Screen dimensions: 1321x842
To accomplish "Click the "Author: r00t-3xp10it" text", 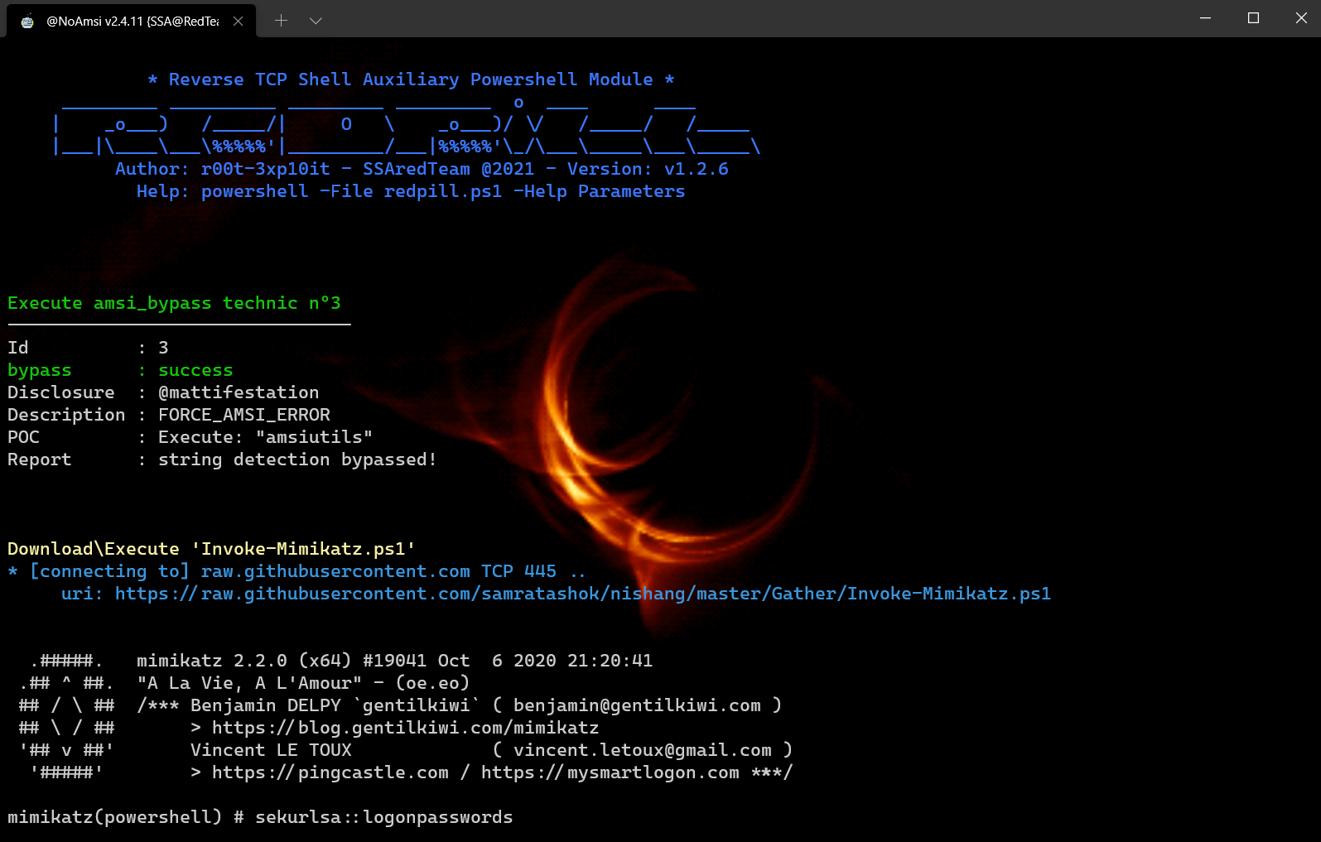I will click(x=223, y=169).
